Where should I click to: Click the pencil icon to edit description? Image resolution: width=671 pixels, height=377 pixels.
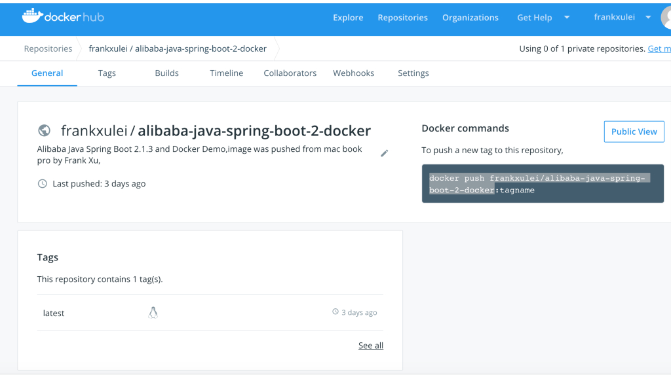385,153
